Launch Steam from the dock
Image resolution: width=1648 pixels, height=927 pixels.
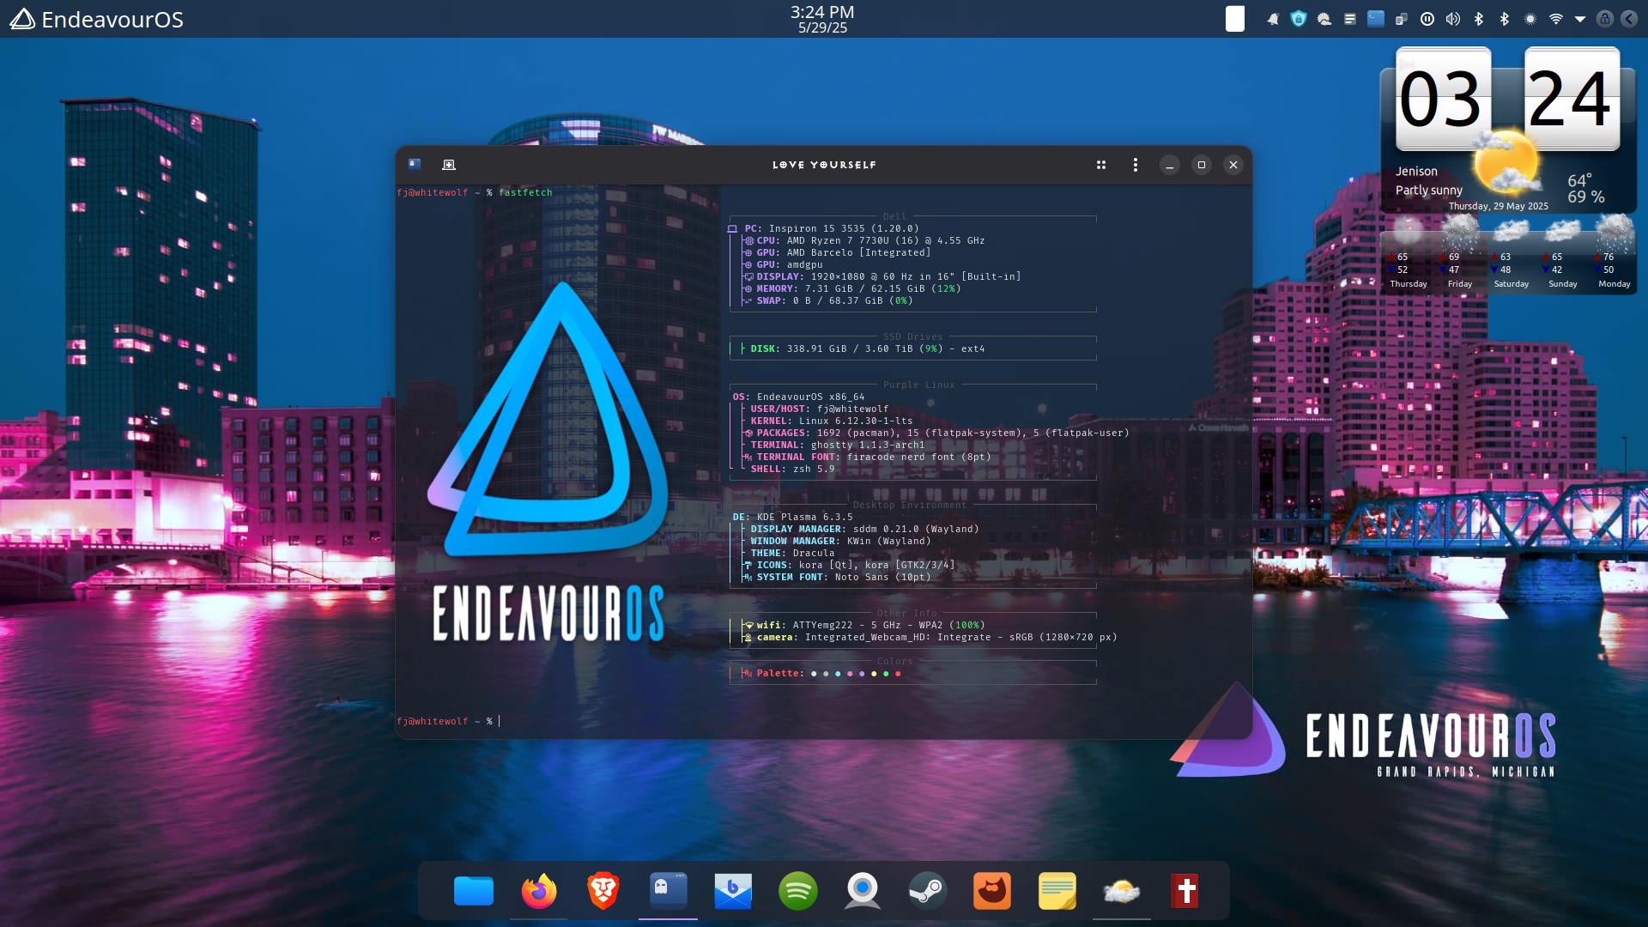[x=927, y=891]
